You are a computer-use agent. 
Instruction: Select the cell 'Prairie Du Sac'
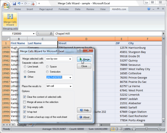click(145, 82)
